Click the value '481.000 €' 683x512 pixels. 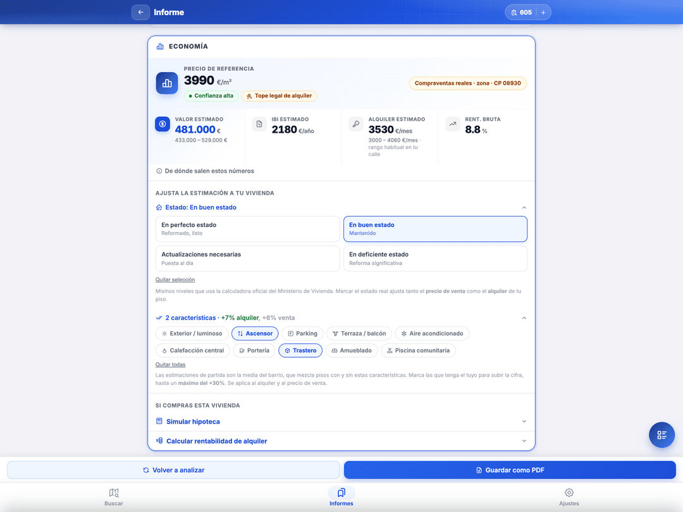pos(198,130)
